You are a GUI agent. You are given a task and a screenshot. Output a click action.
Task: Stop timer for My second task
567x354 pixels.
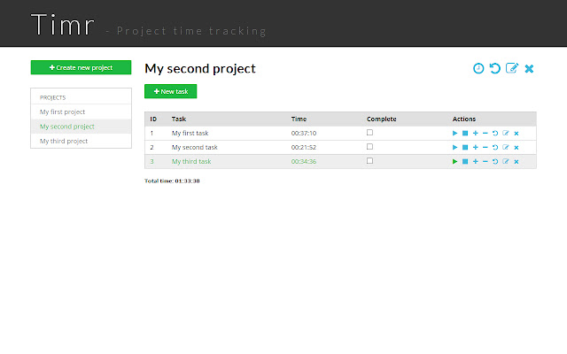coord(465,147)
